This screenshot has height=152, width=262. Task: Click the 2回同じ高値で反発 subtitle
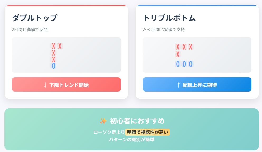30,30
